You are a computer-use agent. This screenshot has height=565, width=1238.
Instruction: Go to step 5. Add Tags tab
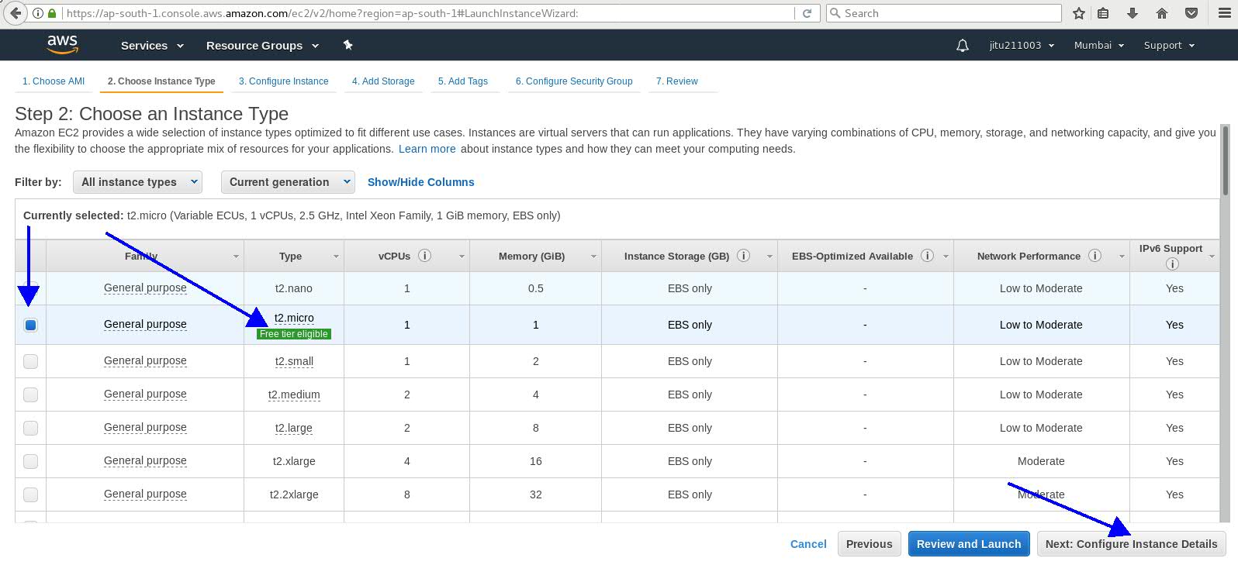coord(463,81)
